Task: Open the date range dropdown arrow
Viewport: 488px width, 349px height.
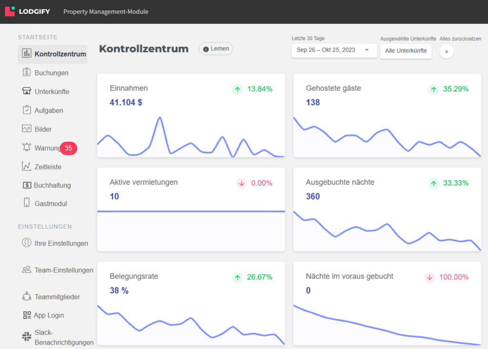Action: (367, 50)
